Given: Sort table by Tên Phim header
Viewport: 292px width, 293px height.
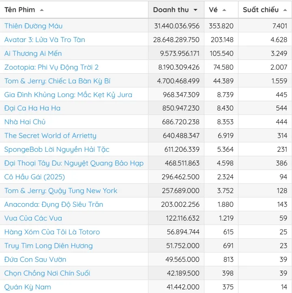Looking at the screenshot, I should point(20,10).
